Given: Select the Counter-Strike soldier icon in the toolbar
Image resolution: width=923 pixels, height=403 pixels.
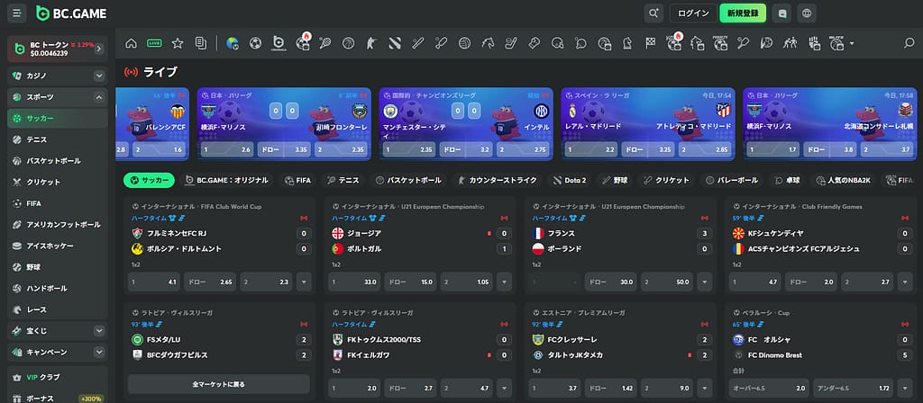Looking at the screenshot, I should tap(371, 43).
